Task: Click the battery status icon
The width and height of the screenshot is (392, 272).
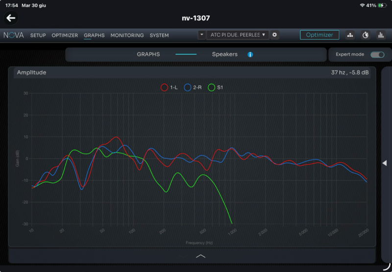Action: [x=382, y=5]
